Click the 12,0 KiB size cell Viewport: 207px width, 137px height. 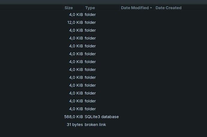(x=75, y=22)
